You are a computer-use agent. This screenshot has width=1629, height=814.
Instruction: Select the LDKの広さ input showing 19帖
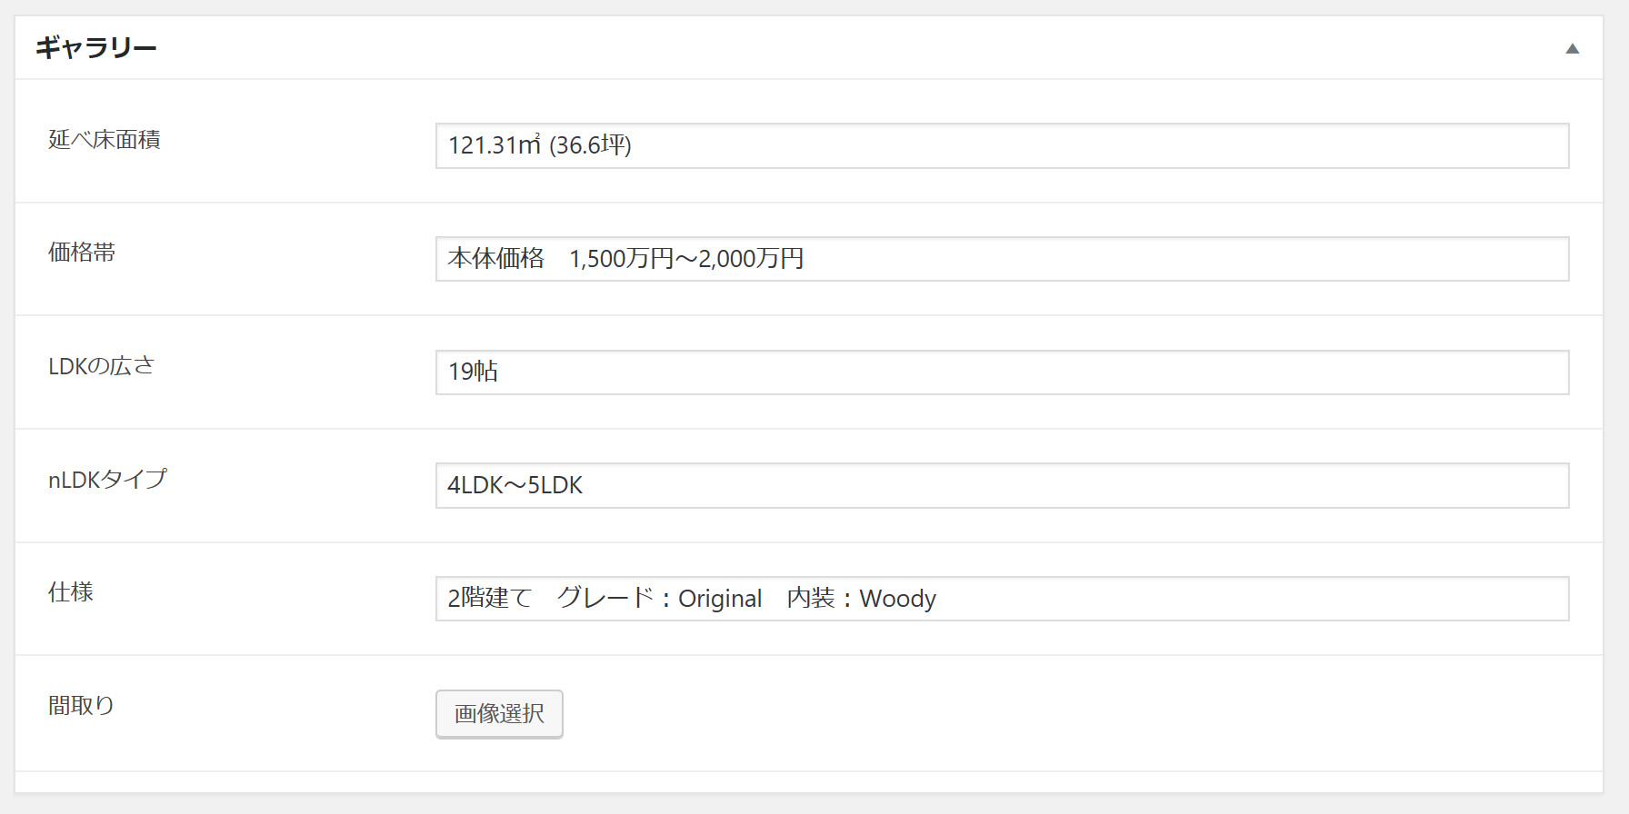click(x=1002, y=372)
